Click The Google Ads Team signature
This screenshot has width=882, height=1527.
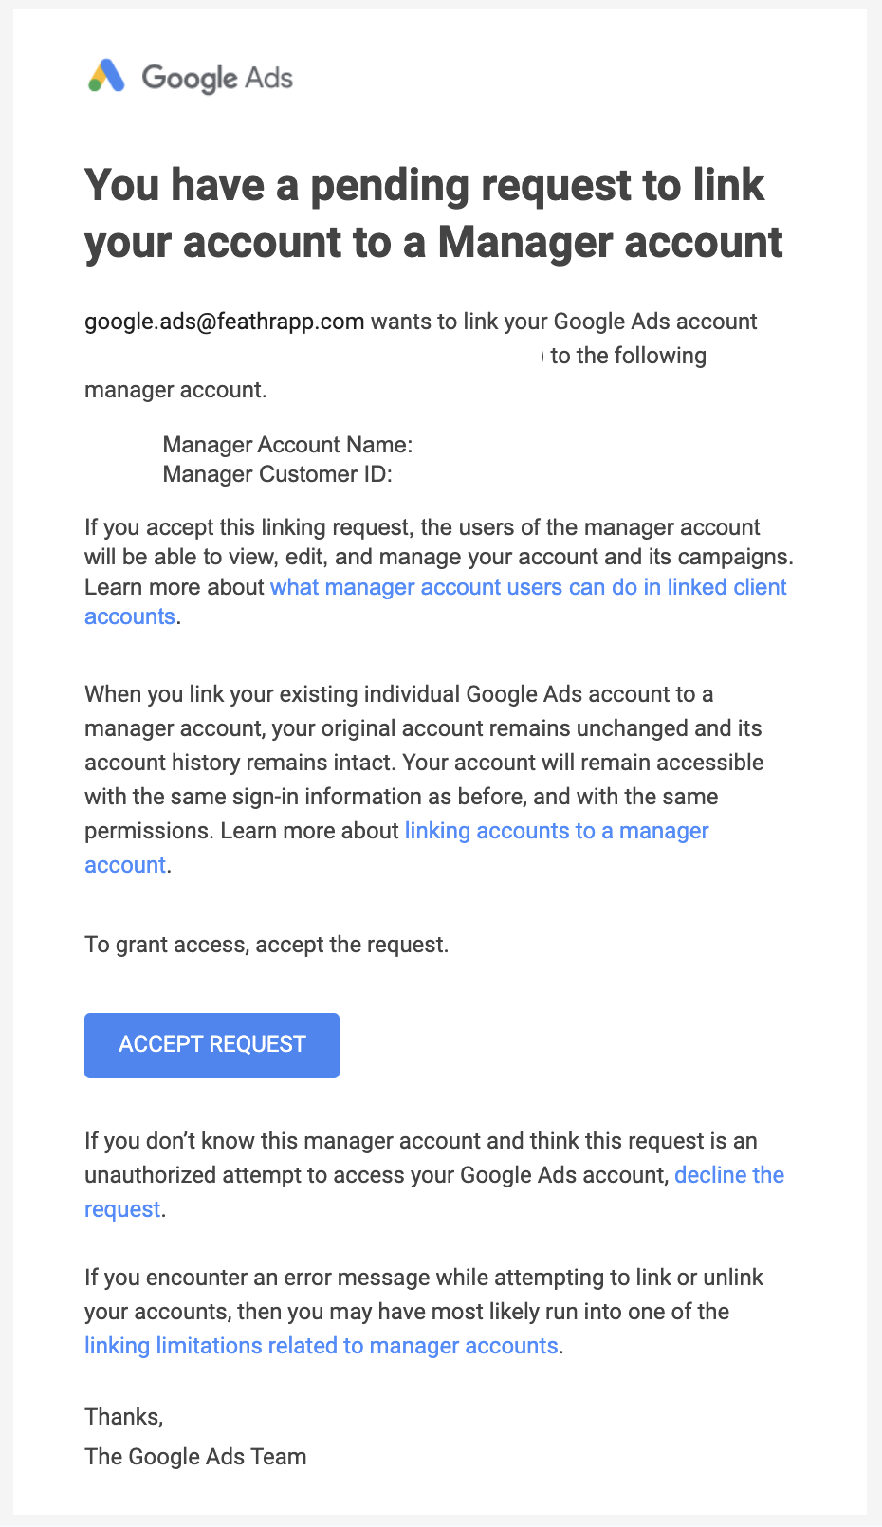[195, 1457]
